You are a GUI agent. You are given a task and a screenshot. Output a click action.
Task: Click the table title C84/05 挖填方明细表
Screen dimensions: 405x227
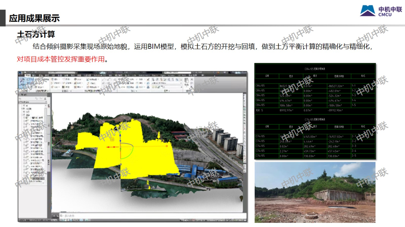315,68
